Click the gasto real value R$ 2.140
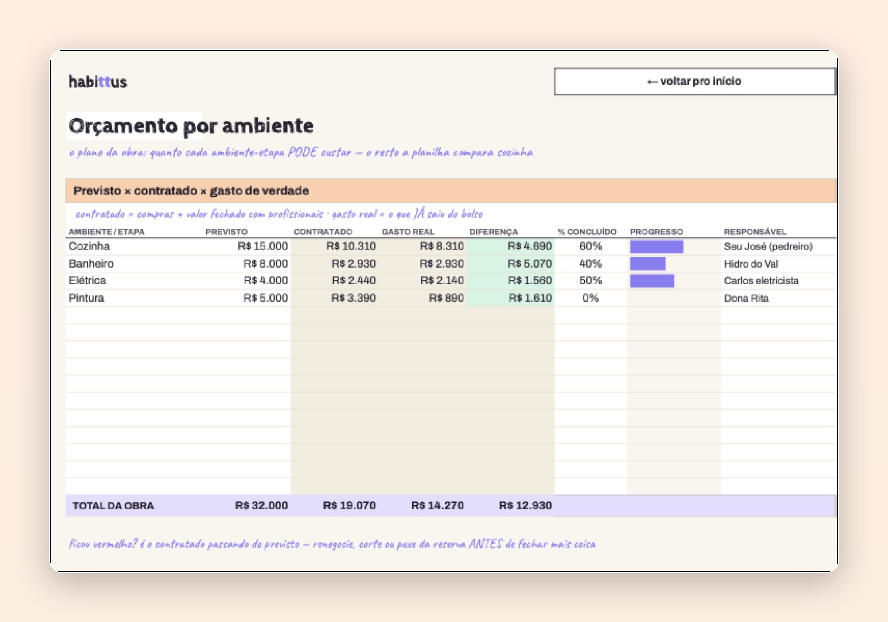The image size is (888, 622). (x=442, y=281)
